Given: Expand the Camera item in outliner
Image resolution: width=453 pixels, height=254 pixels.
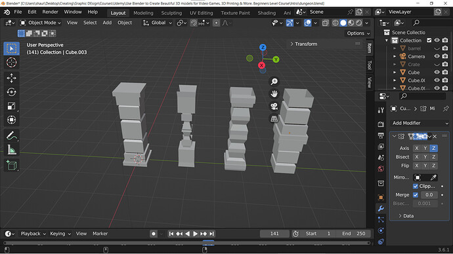Looking at the screenshot, I should click(x=395, y=56).
